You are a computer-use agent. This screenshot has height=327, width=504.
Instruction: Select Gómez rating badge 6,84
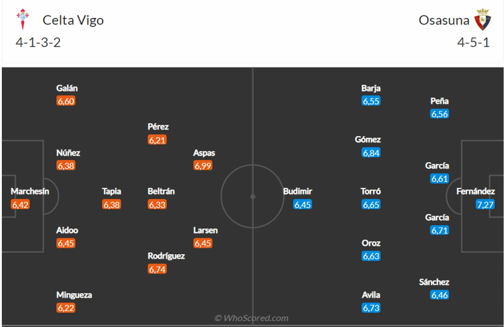[x=371, y=153]
